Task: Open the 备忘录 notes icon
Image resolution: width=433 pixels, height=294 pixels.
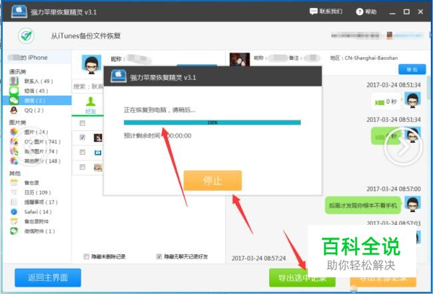Action: tap(14, 182)
